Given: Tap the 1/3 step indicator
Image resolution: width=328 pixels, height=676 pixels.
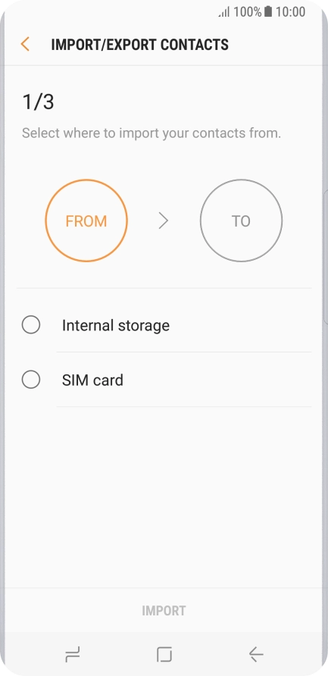Looking at the screenshot, I should coord(38,102).
